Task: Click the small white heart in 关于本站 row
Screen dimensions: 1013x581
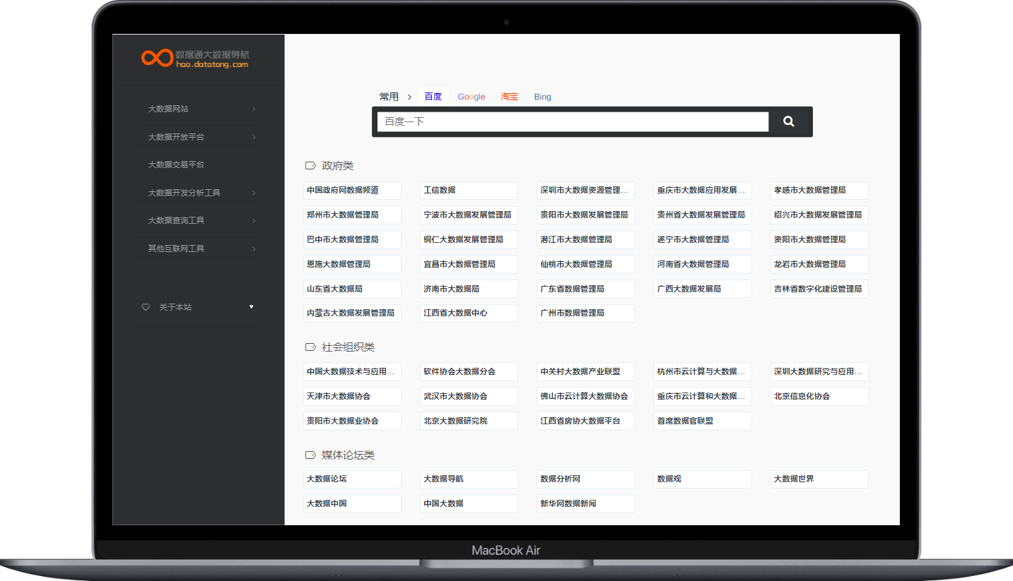Action: click(251, 306)
